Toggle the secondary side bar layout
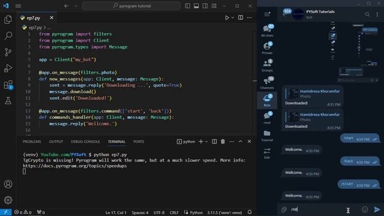The width and height of the screenshot is (384, 216). [x=205, y=6]
